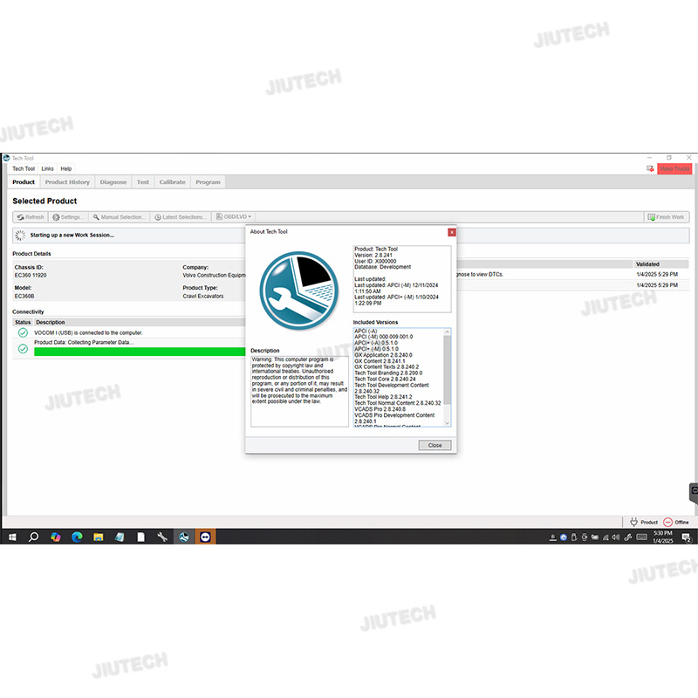Open the Help menu
The height and width of the screenshot is (698, 698).
(66, 168)
